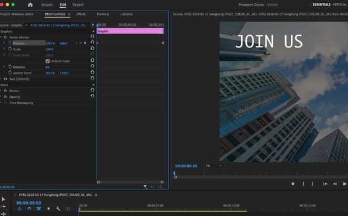Open the Source - Graphic dropdown arrow
The width and height of the screenshot is (348, 216).
point(26,25)
